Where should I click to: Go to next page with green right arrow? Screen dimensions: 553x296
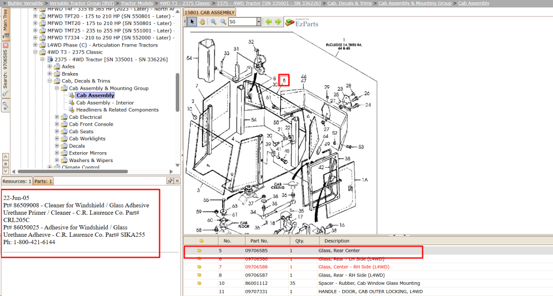coord(278,22)
